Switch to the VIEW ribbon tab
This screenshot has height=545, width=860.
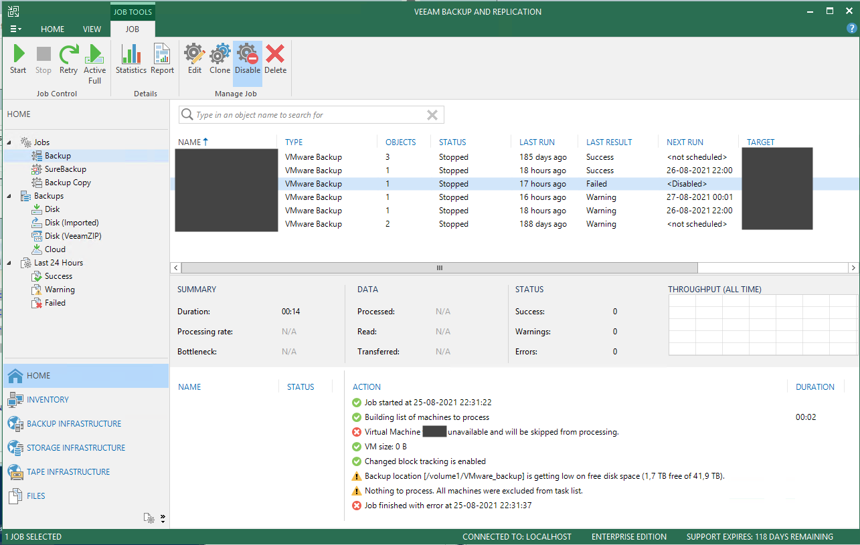pos(92,29)
